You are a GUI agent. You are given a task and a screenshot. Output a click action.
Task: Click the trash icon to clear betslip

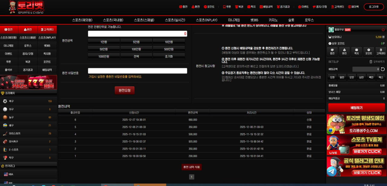(371, 62)
